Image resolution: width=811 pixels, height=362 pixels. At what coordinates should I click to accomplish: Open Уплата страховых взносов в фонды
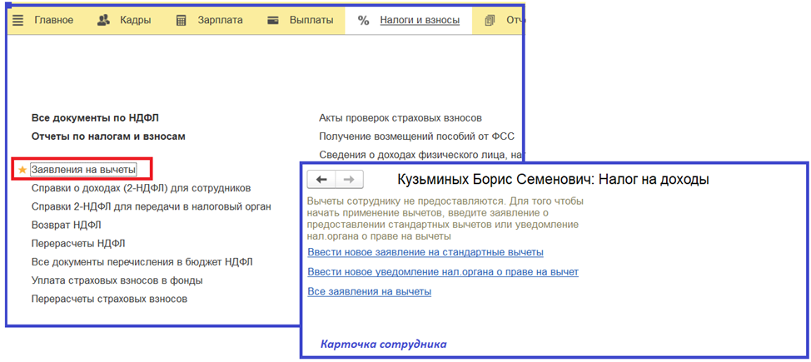117,280
